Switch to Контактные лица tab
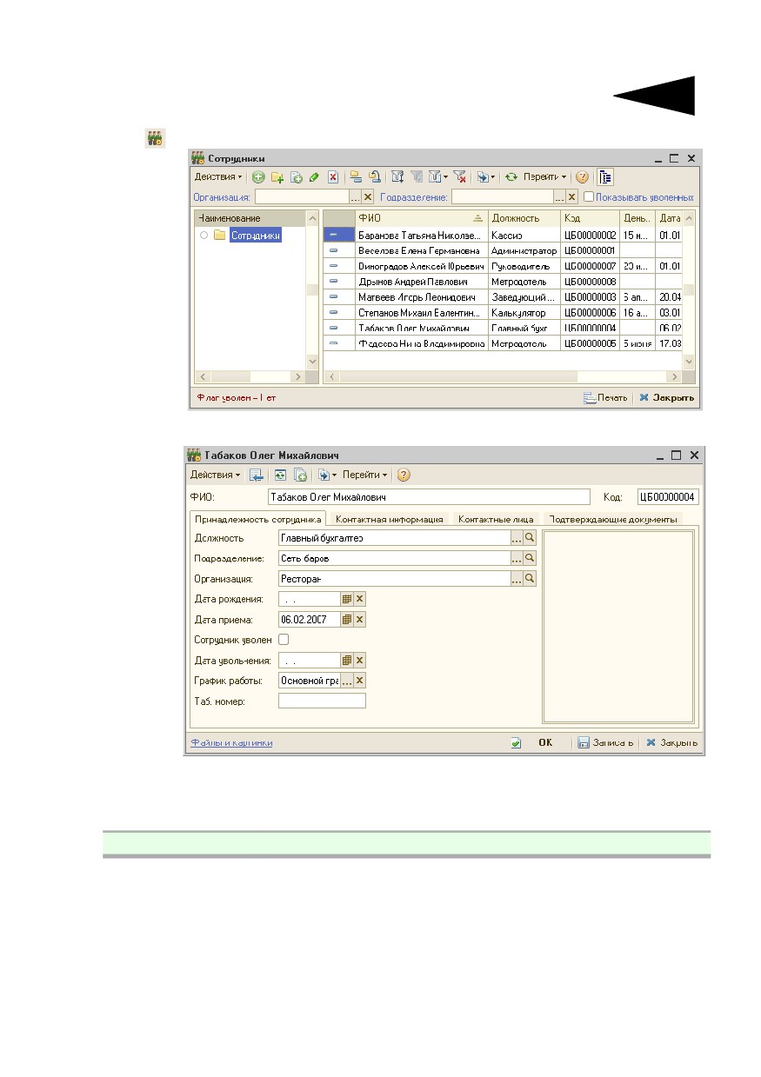The image size is (761, 1077). click(496, 519)
